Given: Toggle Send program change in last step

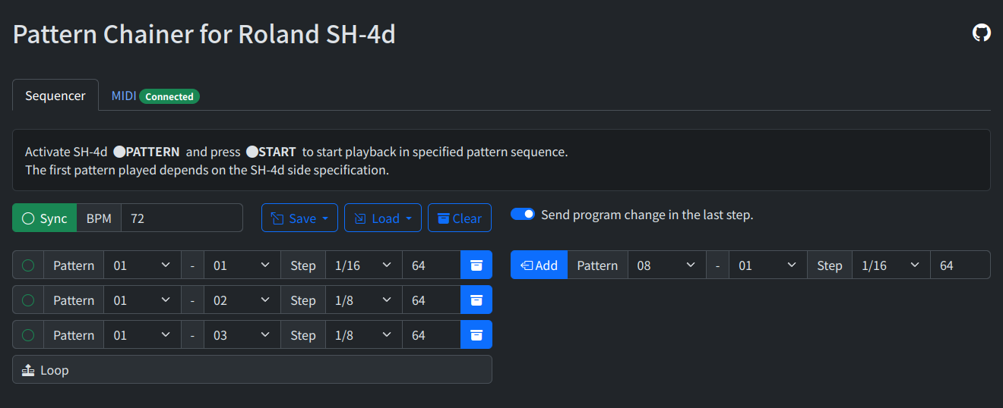Looking at the screenshot, I should pos(523,215).
